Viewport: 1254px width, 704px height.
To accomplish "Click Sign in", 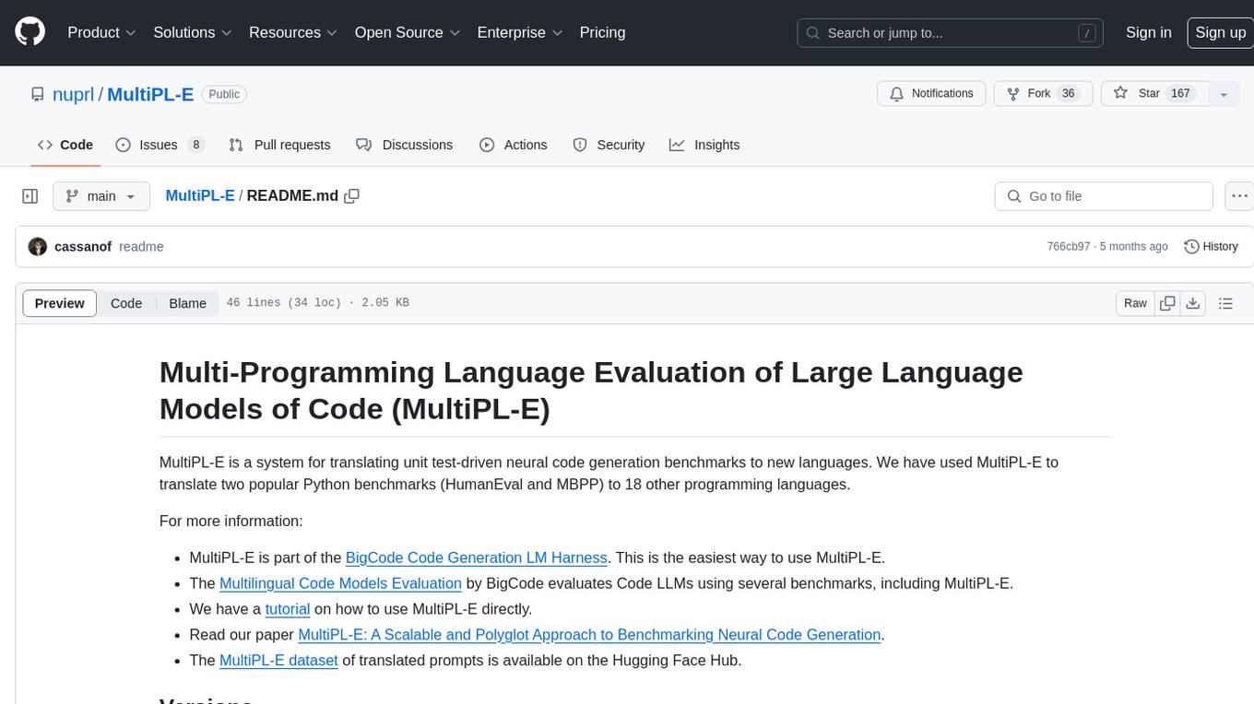I will pyautogui.click(x=1149, y=32).
